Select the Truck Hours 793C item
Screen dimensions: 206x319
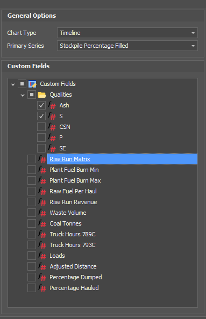[x=73, y=245]
